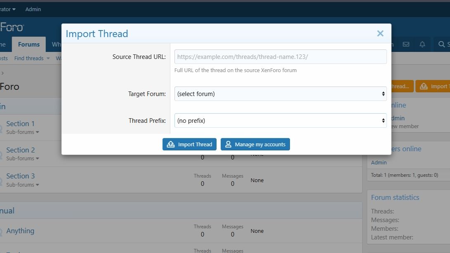Open the Find threads menu
450x253 pixels.
[x=29, y=58]
